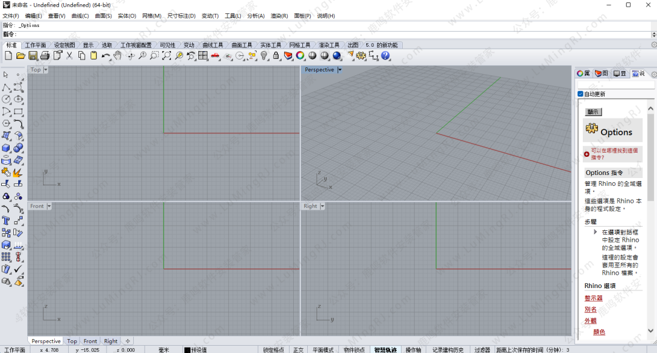Toggle 智慧轨迹 SmartTrack in status bar

click(x=385, y=349)
